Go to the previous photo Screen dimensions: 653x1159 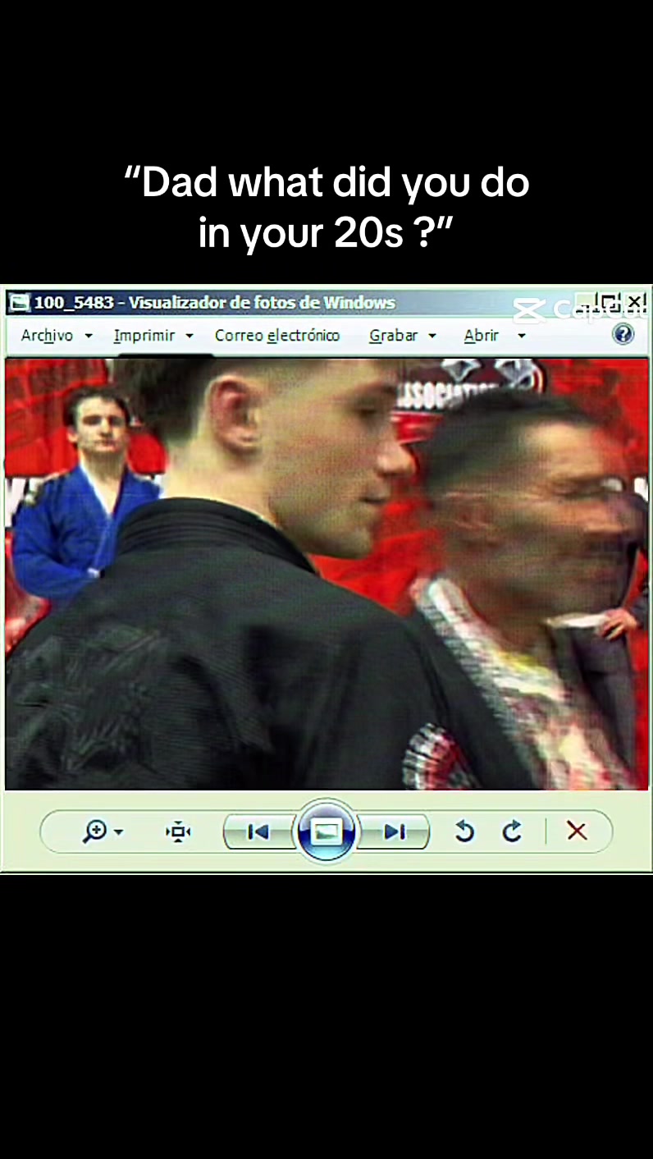(258, 832)
